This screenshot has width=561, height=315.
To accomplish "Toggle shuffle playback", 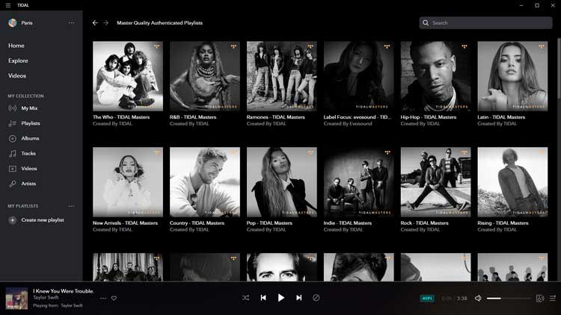I will coord(245,298).
